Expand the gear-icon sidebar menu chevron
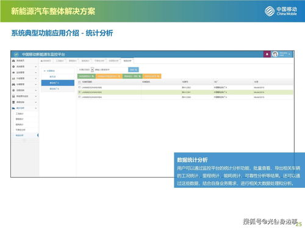The image size is (305, 228). (x=36, y=66)
